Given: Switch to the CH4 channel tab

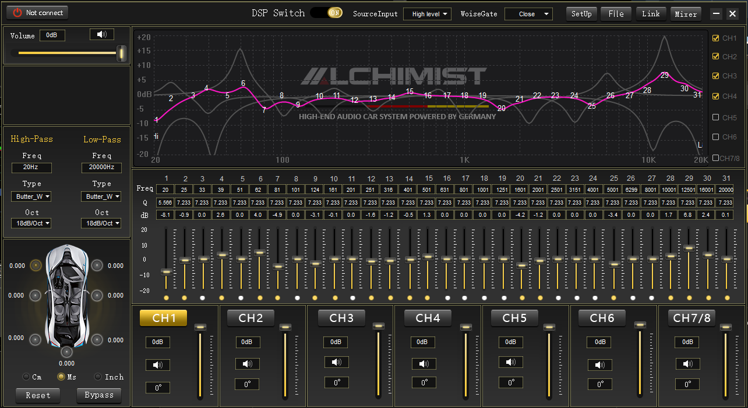Looking at the screenshot, I should [x=428, y=318].
